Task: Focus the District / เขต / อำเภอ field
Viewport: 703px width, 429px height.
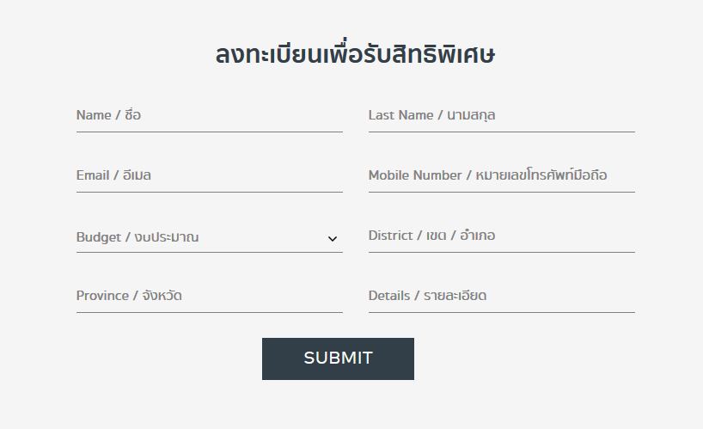Action: [502, 236]
